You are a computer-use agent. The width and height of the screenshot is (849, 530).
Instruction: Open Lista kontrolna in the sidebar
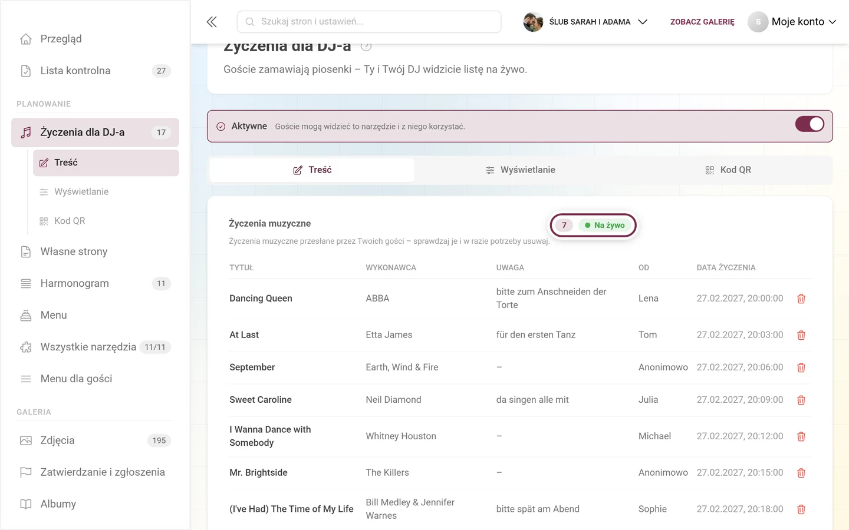pos(95,71)
